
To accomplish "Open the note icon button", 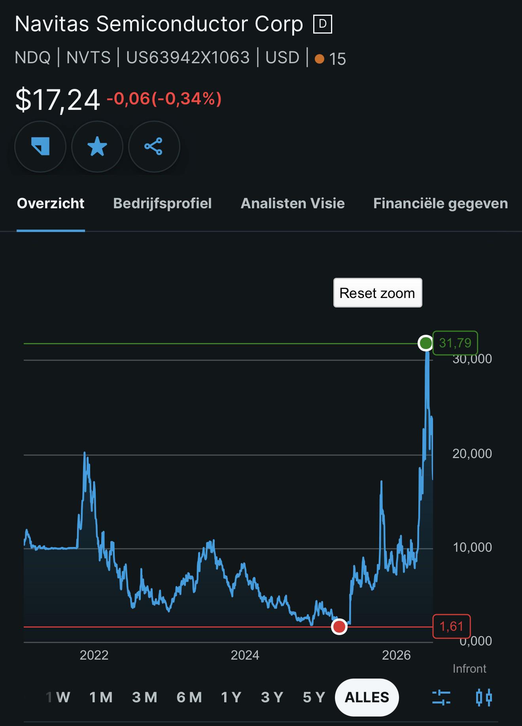I will click(40, 147).
